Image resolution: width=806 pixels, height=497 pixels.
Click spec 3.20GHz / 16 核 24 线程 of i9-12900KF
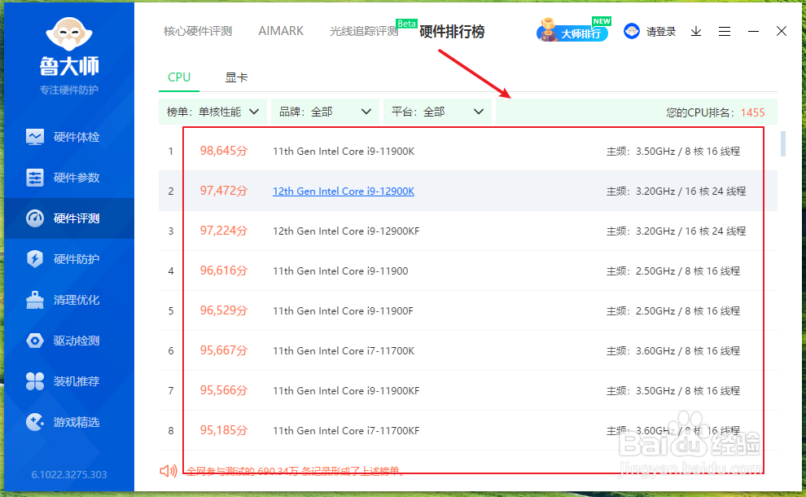pyautogui.click(x=691, y=231)
